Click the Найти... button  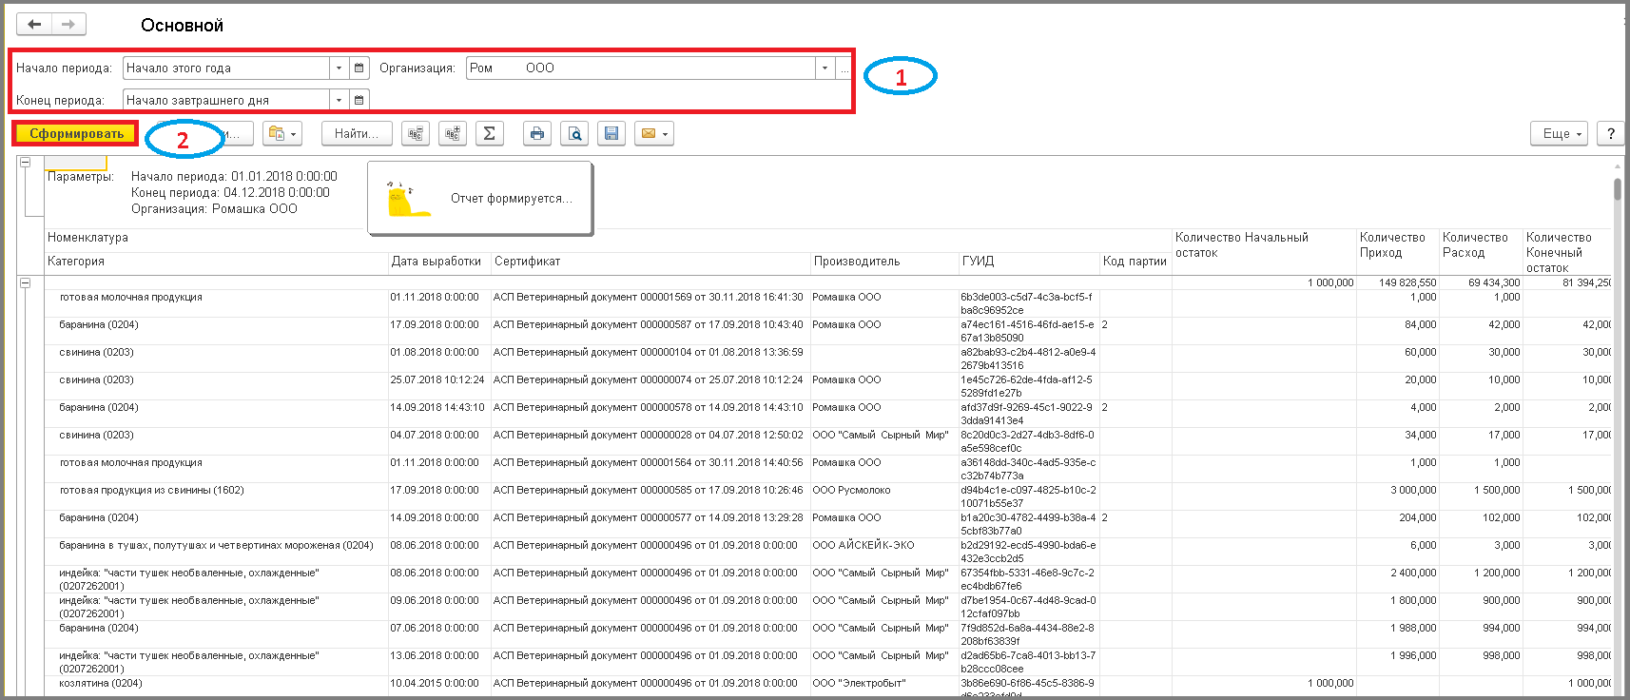357,134
